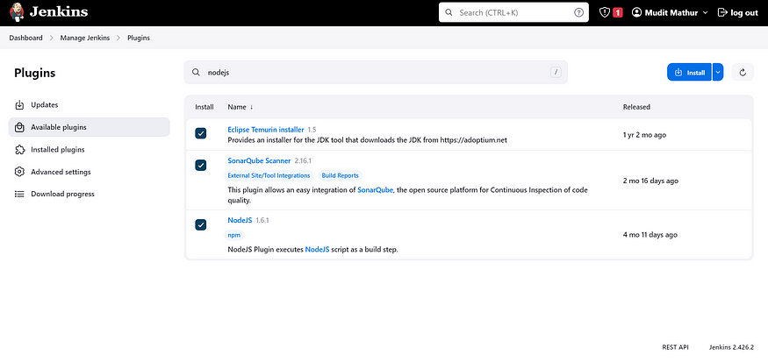Click the Plugins breadcrumb item
The width and height of the screenshot is (768, 362).
click(x=138, y=38)
